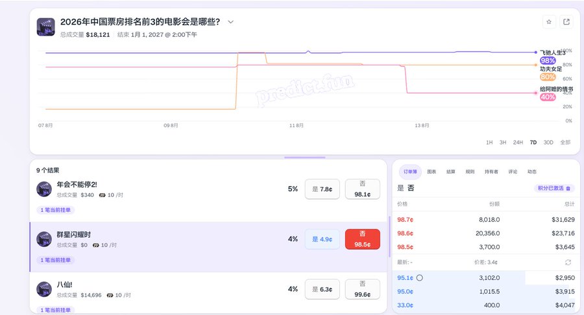Click the 群星闪耀时 clapperboard icon
The image size is (584, 315).
click(x=44, y=239)
